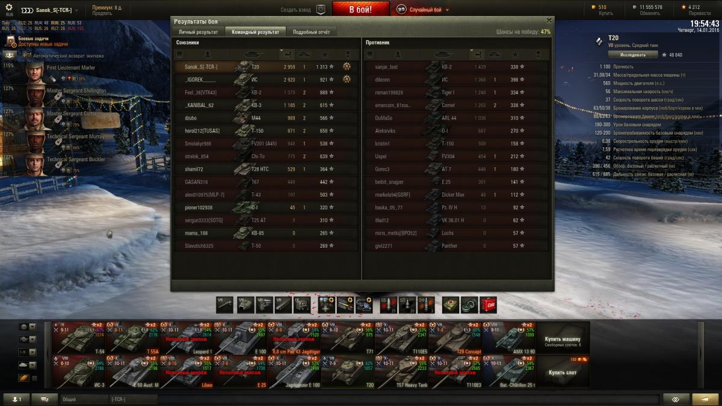Click the Создать взвод platoon icon
The image size is (722, 406).
point(321,10)
